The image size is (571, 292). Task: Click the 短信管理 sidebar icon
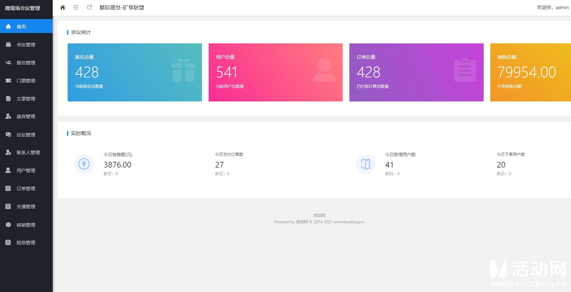pyautogui.click(x=8, y=242)
